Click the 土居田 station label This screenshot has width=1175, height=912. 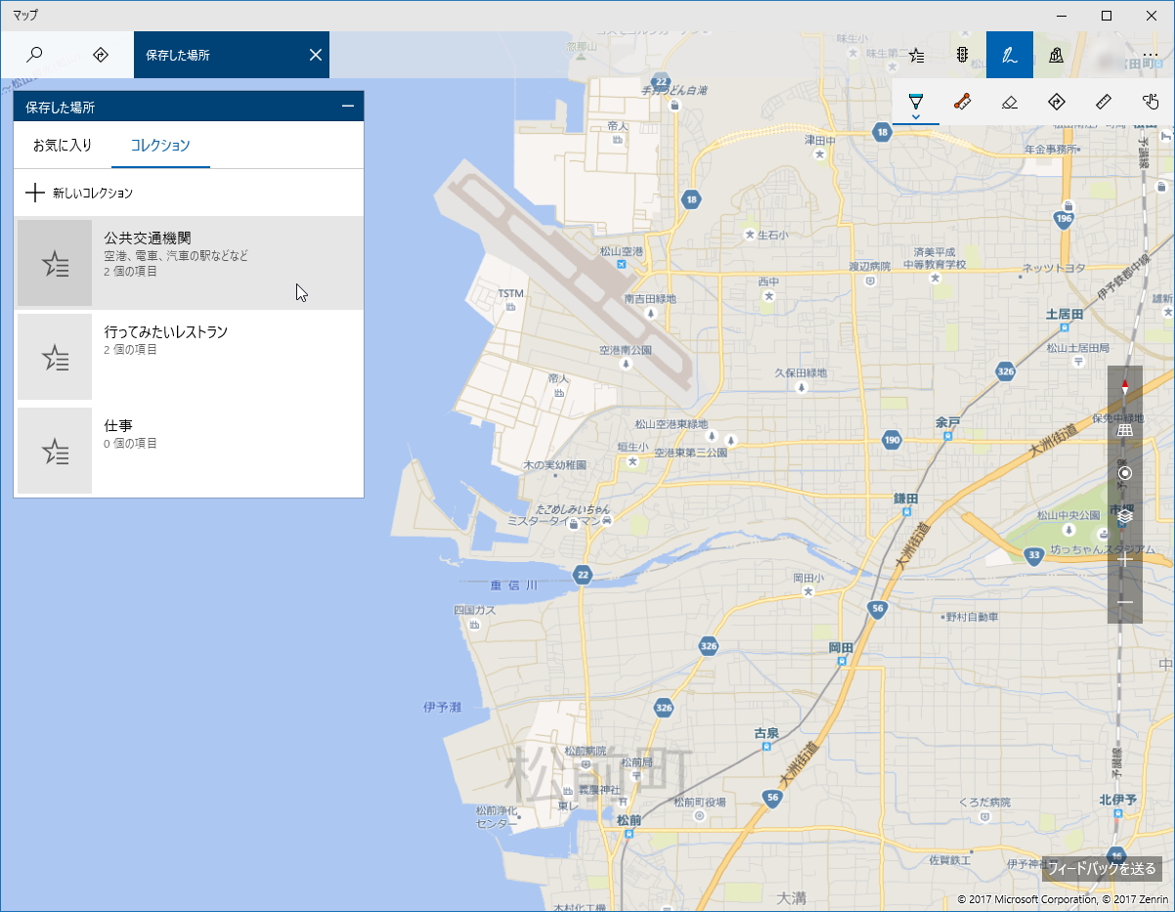(x=1065, y=314)
